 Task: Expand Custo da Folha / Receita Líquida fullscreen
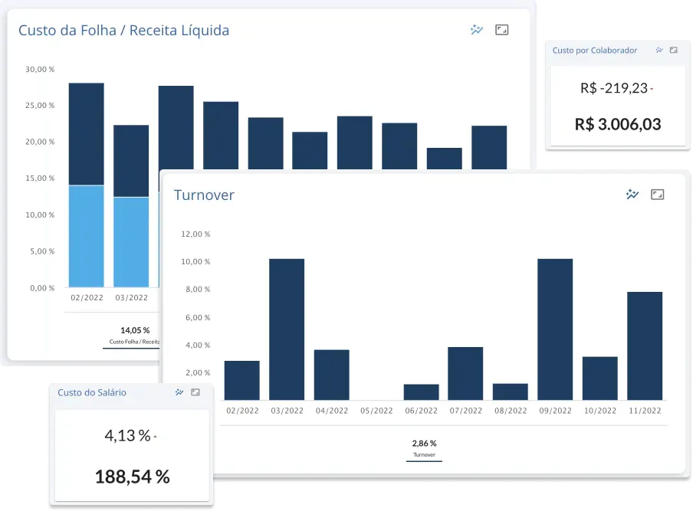click(x=501, y=30)
